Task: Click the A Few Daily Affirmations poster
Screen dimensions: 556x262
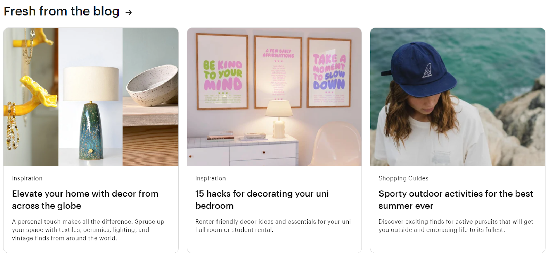Action: pyautogui.click(x=278, y=72)
